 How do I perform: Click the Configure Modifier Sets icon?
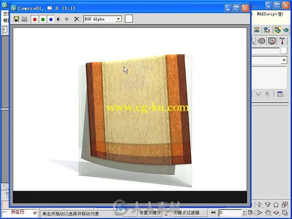tap(281, 94)
